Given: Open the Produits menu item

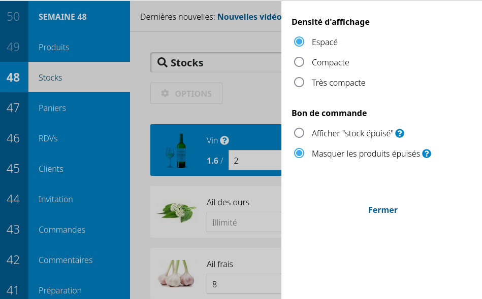Looking at the screenshot, I should (54, 47).
